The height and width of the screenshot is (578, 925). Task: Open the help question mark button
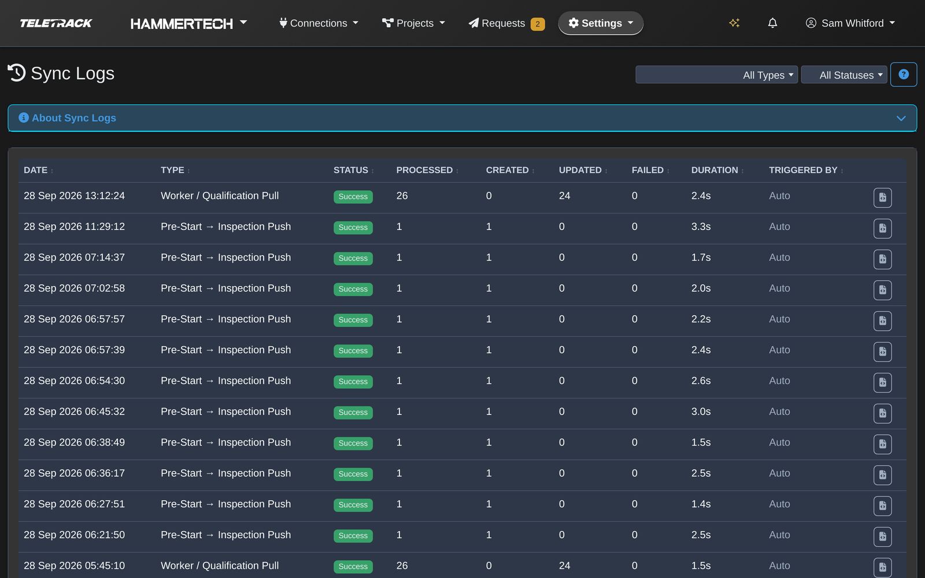tap(904, 75)
